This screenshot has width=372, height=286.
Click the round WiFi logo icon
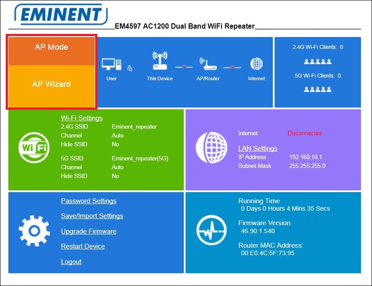point(34,148)
